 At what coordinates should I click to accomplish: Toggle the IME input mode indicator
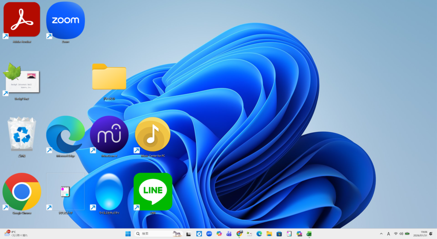[388, 233]
